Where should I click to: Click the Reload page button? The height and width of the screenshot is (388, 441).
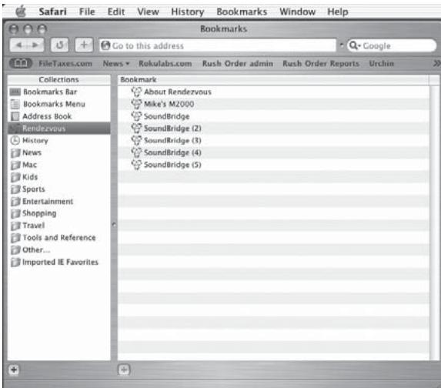coord(59,45)
